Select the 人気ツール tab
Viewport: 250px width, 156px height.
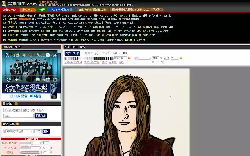tap(9, 10)
